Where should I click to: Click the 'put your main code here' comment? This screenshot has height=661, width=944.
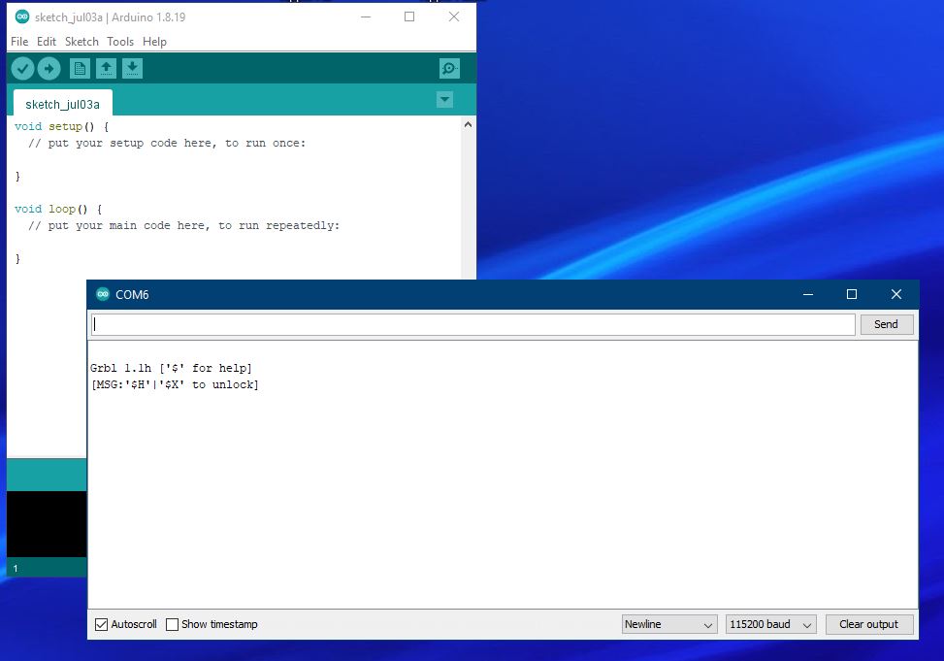[x=183, y=226]
